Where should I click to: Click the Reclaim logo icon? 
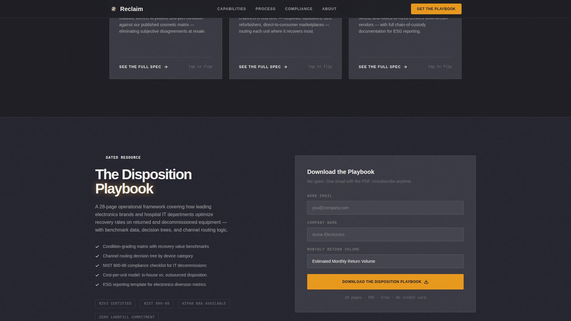click(113, 9)
